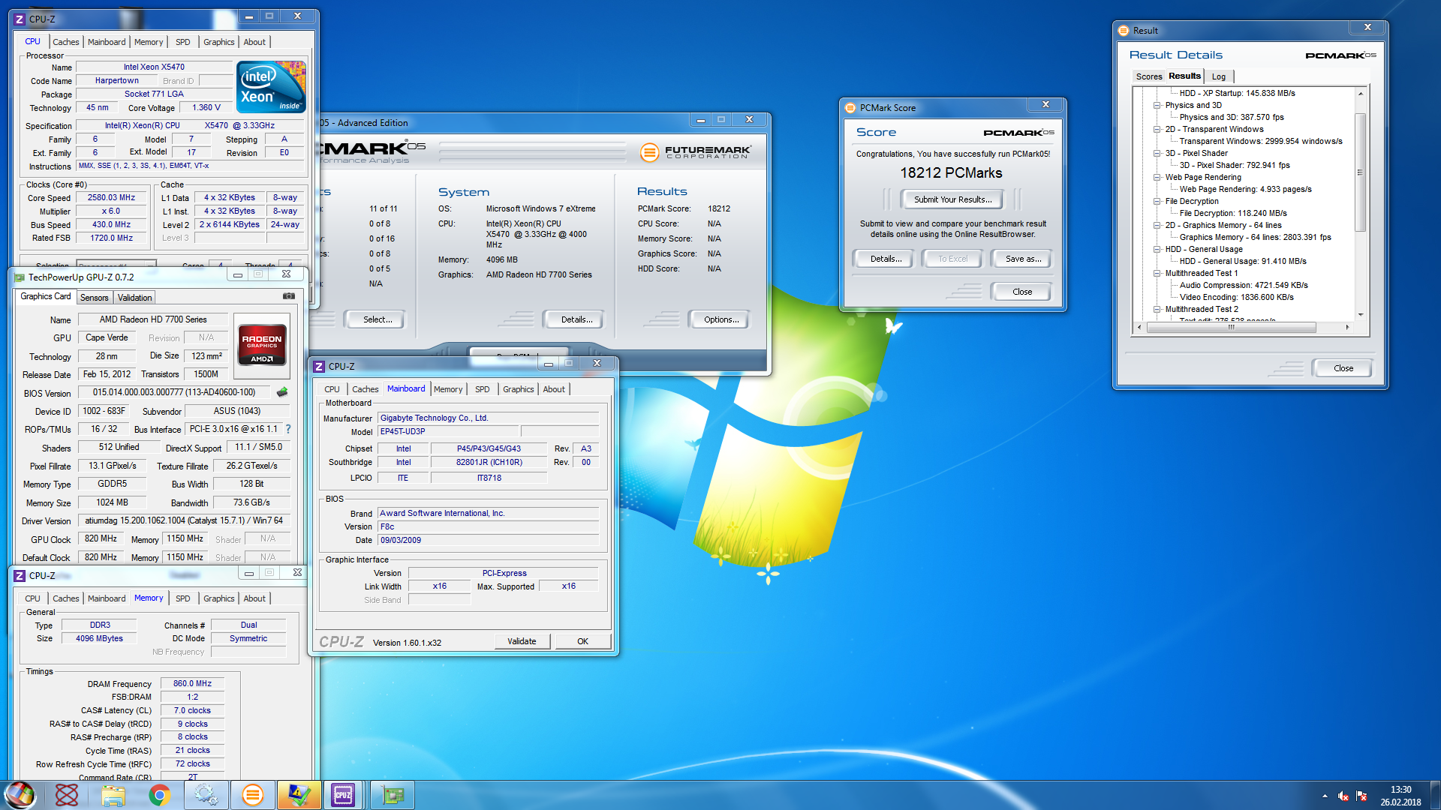Click the PCMark Score title bar icon
1441x810 pixels.
[x=850, y=108]
